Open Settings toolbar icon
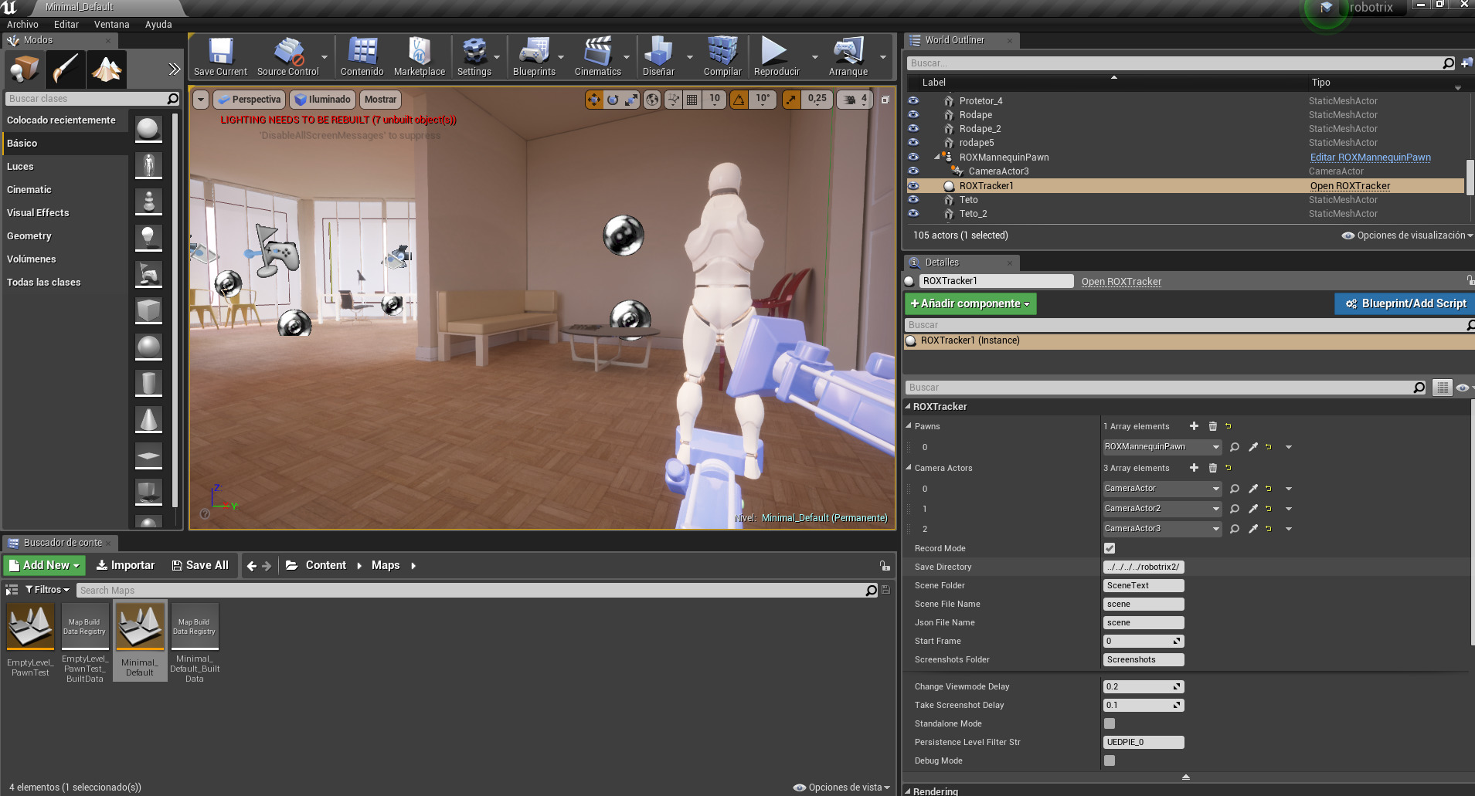The image size is (1475, 796). 474,56
